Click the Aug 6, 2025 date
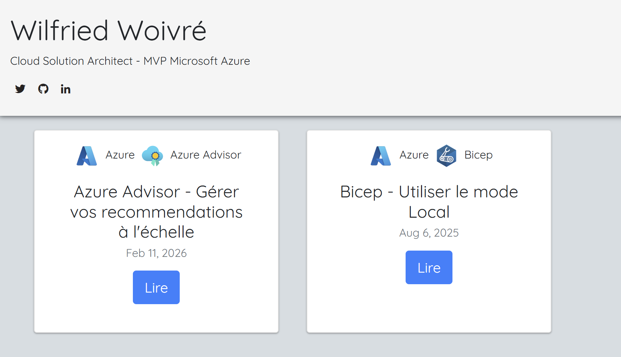 click(429, 233)
